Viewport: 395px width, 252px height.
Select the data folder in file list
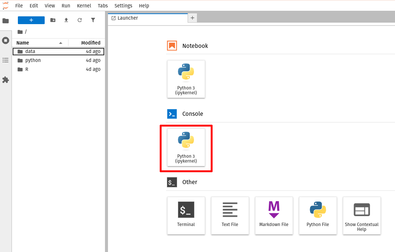tap(30, 51)
